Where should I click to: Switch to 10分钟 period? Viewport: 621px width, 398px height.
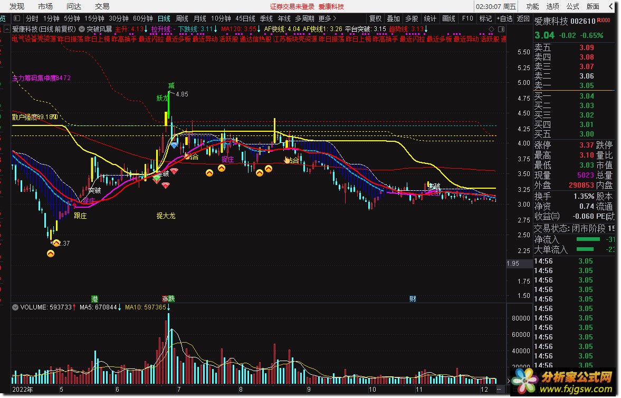tap(221, 18)
